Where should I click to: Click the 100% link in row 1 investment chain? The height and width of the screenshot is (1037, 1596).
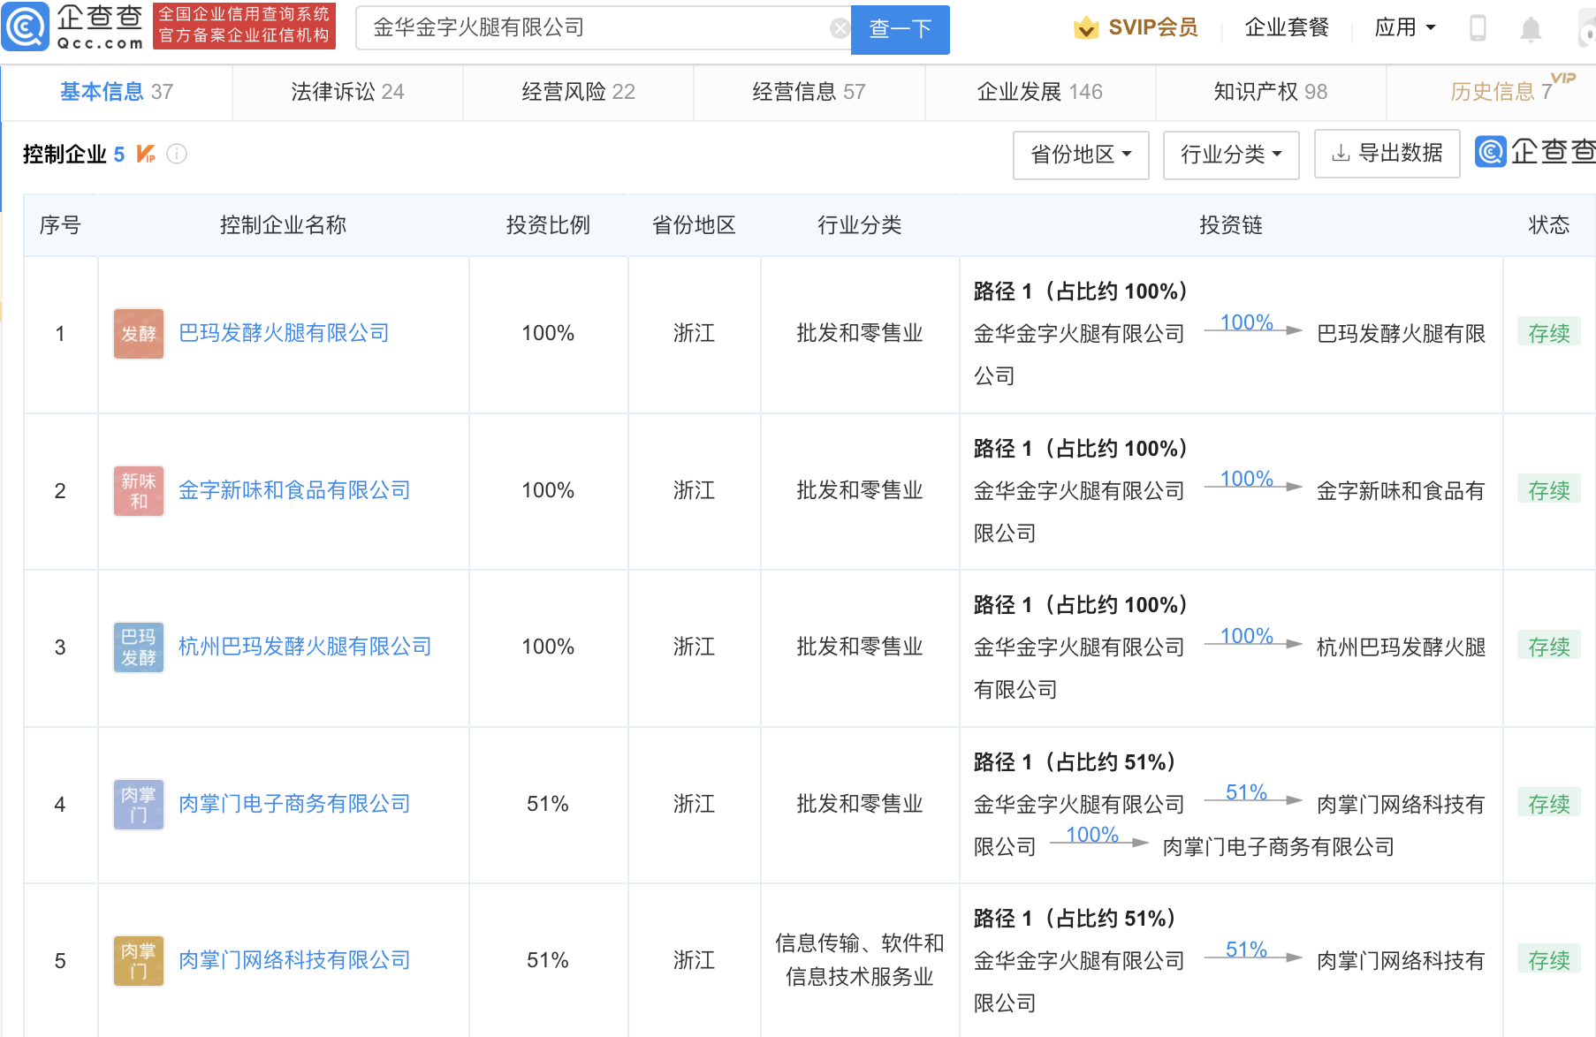click(1246, 323)
